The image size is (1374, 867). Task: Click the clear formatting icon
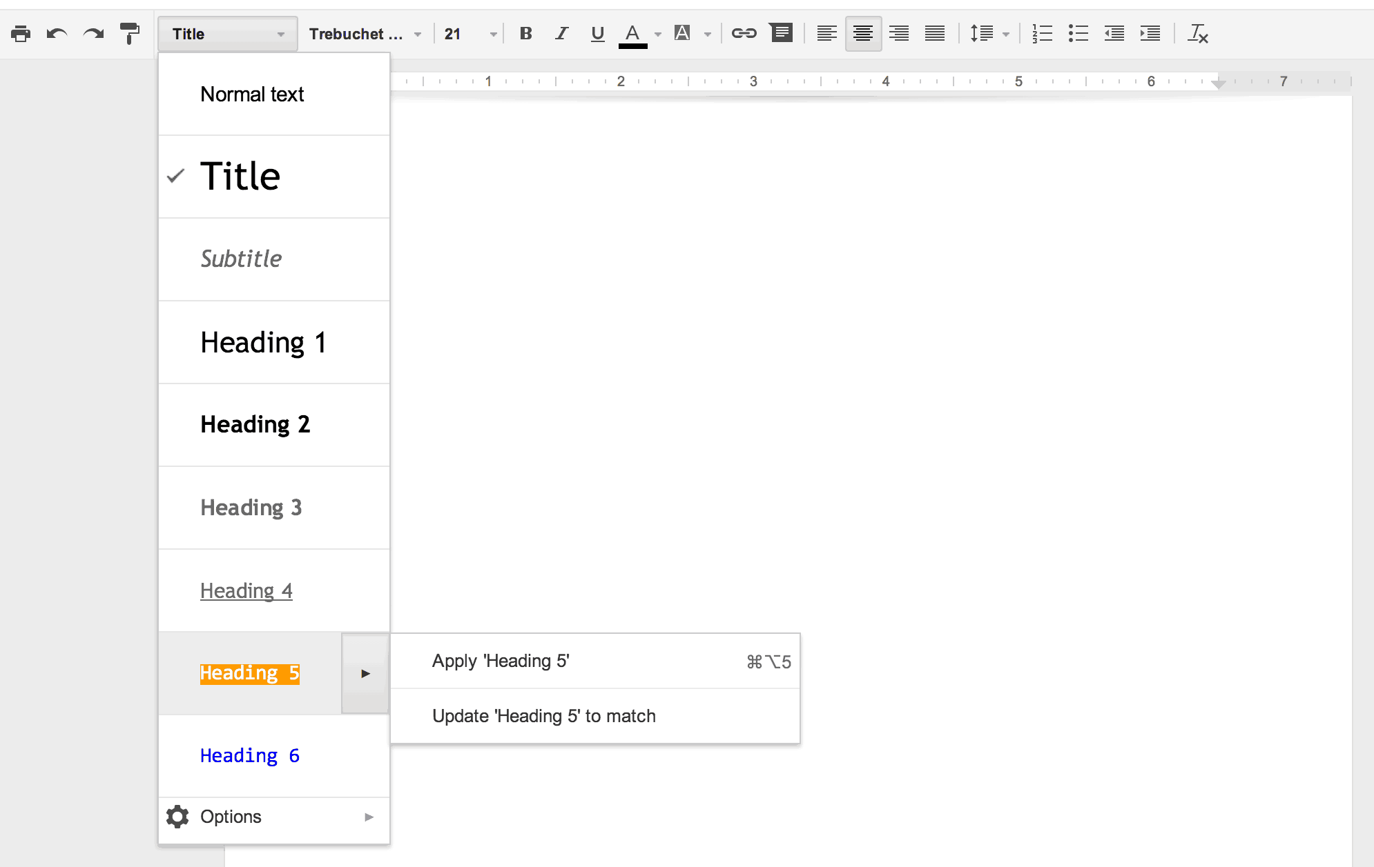coord(1199,33)
